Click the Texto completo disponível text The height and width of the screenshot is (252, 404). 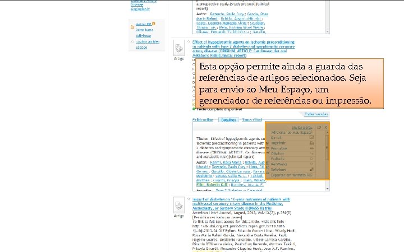click(x=219, y=109)
